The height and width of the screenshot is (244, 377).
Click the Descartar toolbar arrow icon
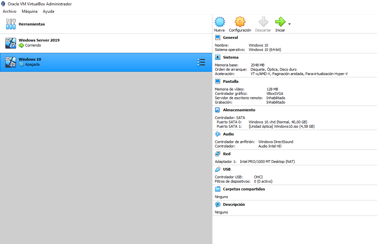pyautogui.click(x=263, y=22)
